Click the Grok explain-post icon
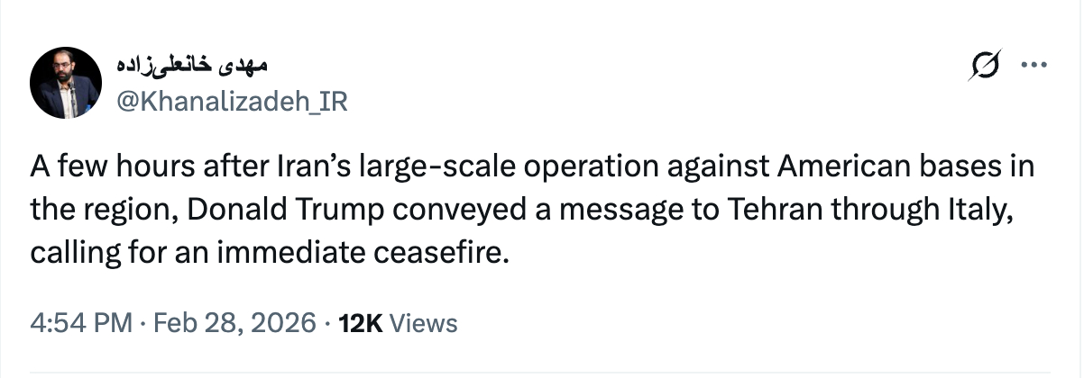1084x378 pixels. [984, 66]
